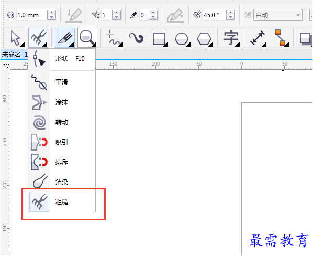Viewport: 313px width, 257px height.
Task: Select the Knife crop tool
Action: pos(65,38)
